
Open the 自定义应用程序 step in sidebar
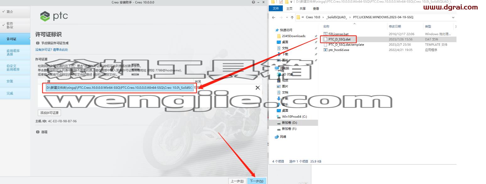[x=15, y=68]
